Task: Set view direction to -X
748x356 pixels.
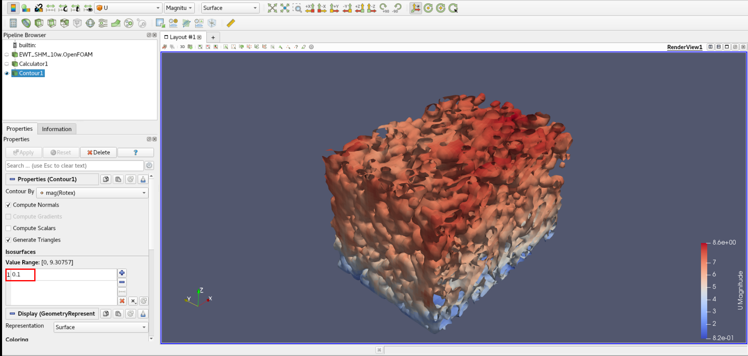Action: pos(322,8)
